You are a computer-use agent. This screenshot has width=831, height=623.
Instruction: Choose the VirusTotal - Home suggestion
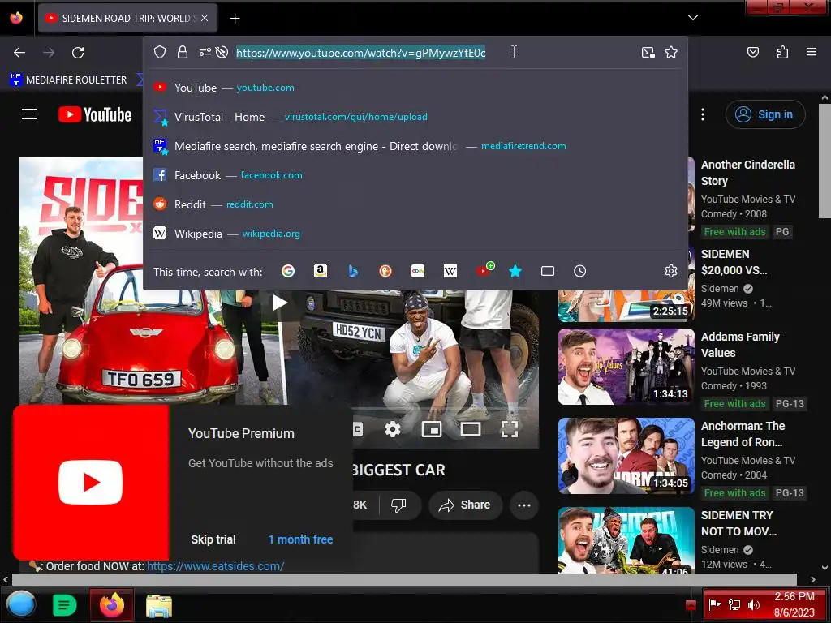[415, 117]
